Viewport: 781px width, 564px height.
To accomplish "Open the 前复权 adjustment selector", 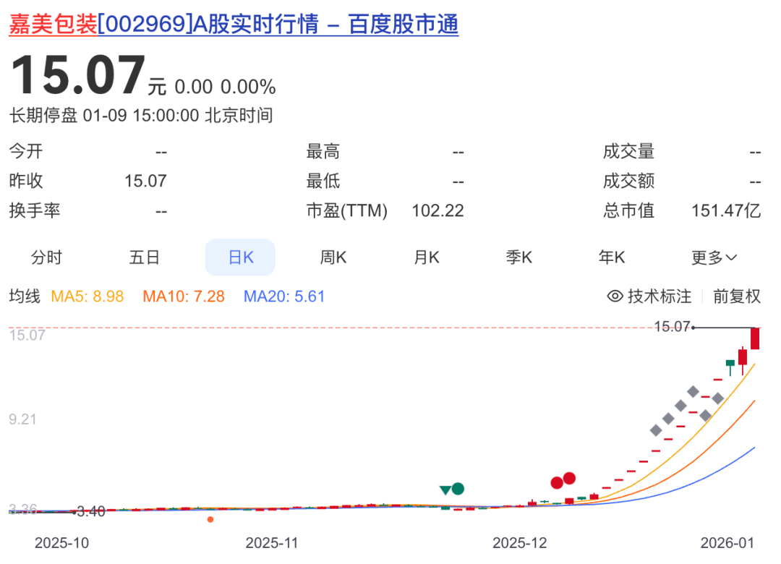I will point(737,296).
